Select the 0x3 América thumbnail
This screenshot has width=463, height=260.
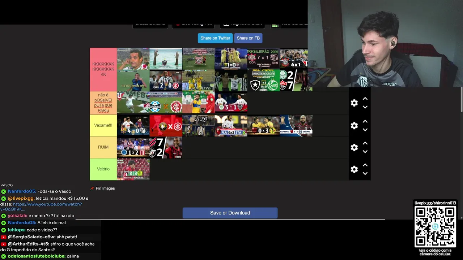(x=263, y=126)
